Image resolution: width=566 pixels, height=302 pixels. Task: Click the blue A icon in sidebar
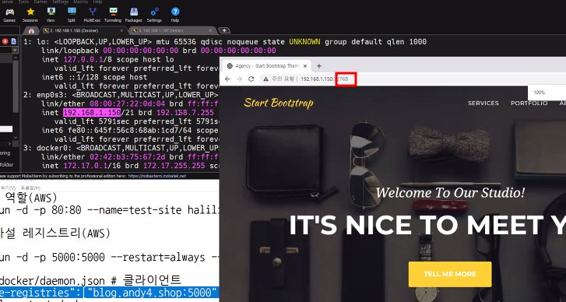coord(14,41)
